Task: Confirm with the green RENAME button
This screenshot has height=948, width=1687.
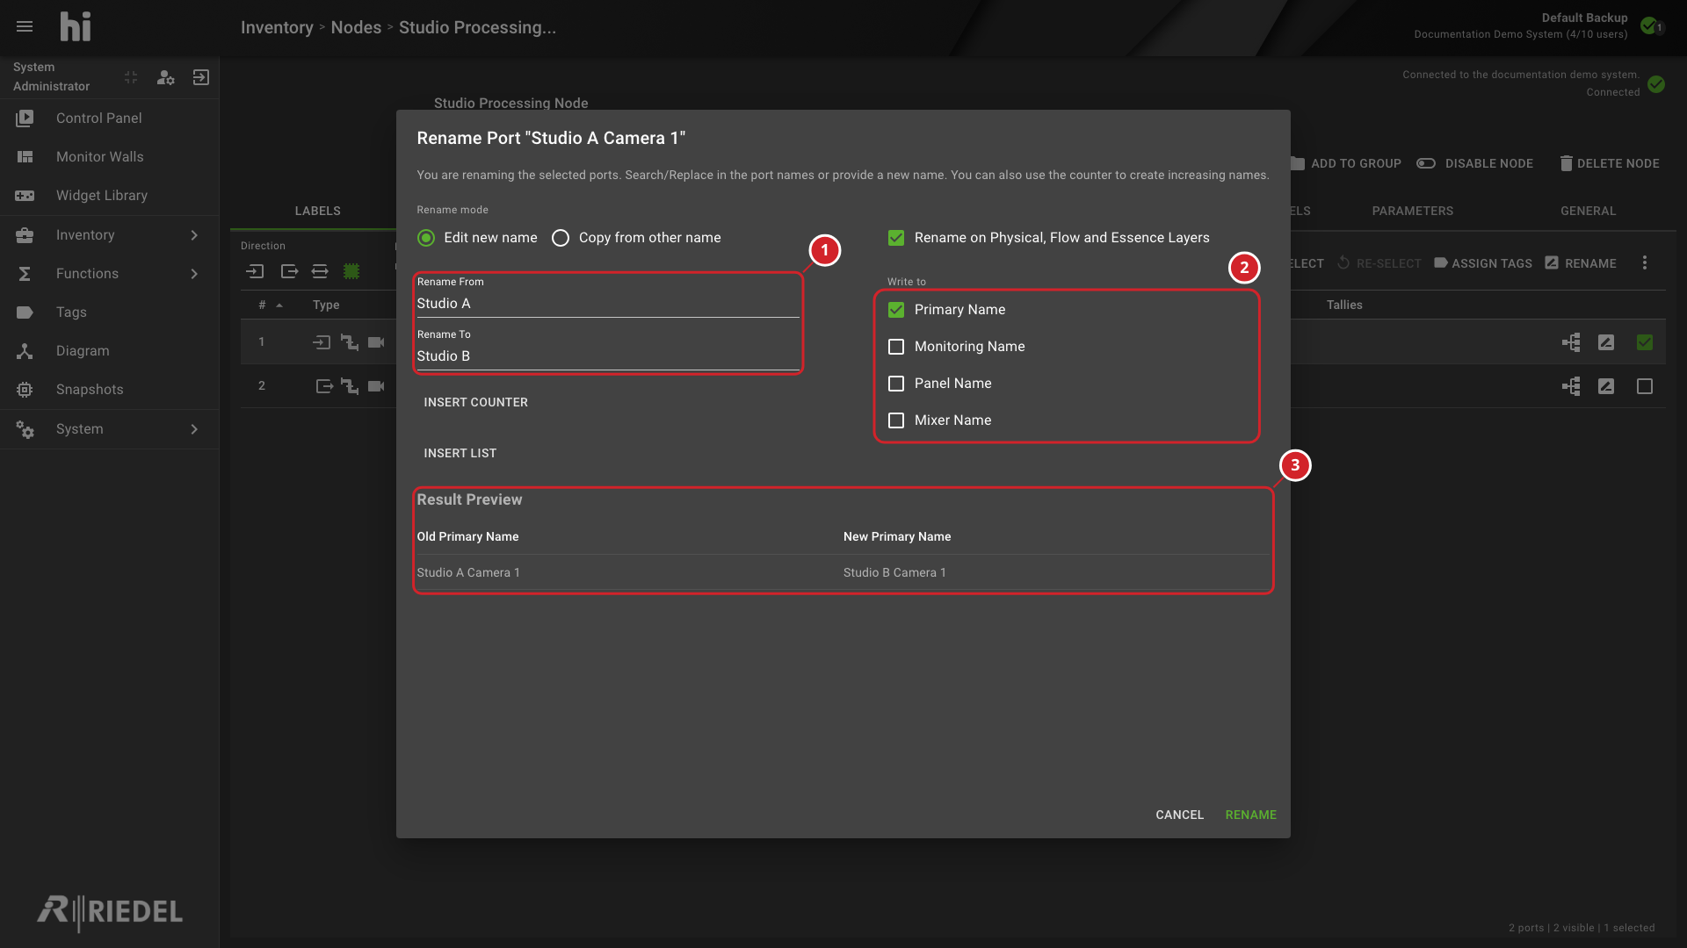Action: point(1250,815)
